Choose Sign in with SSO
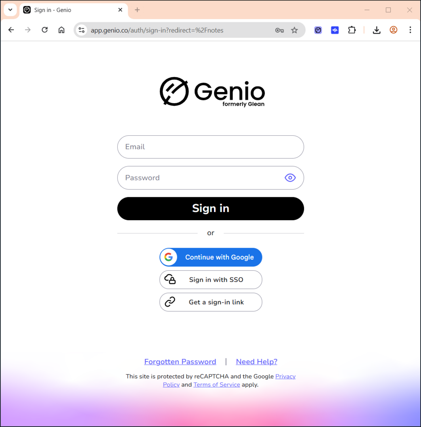Viewport: 421px width, 427px height. coord(211,280)
